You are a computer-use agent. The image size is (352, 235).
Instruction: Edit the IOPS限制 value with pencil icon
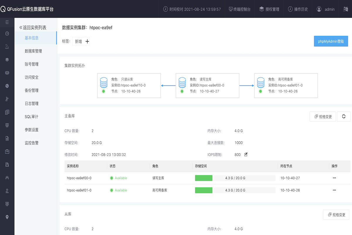[x=246, y=154]
